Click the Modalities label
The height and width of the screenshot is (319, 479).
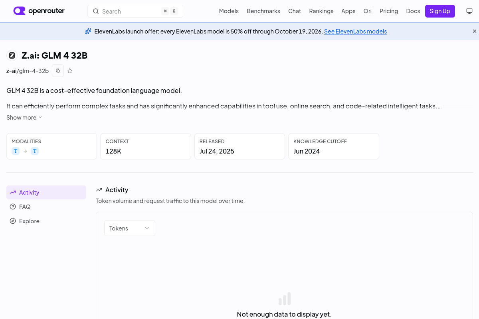coord(26,142)
